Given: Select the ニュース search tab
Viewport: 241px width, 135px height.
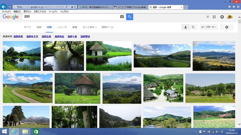Looking at the screenshot, I should (62, 27).
